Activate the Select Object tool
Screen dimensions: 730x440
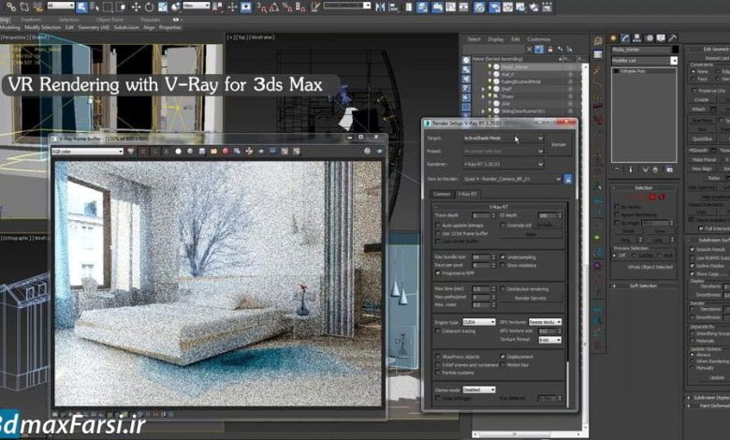click(x=81, y=7)
